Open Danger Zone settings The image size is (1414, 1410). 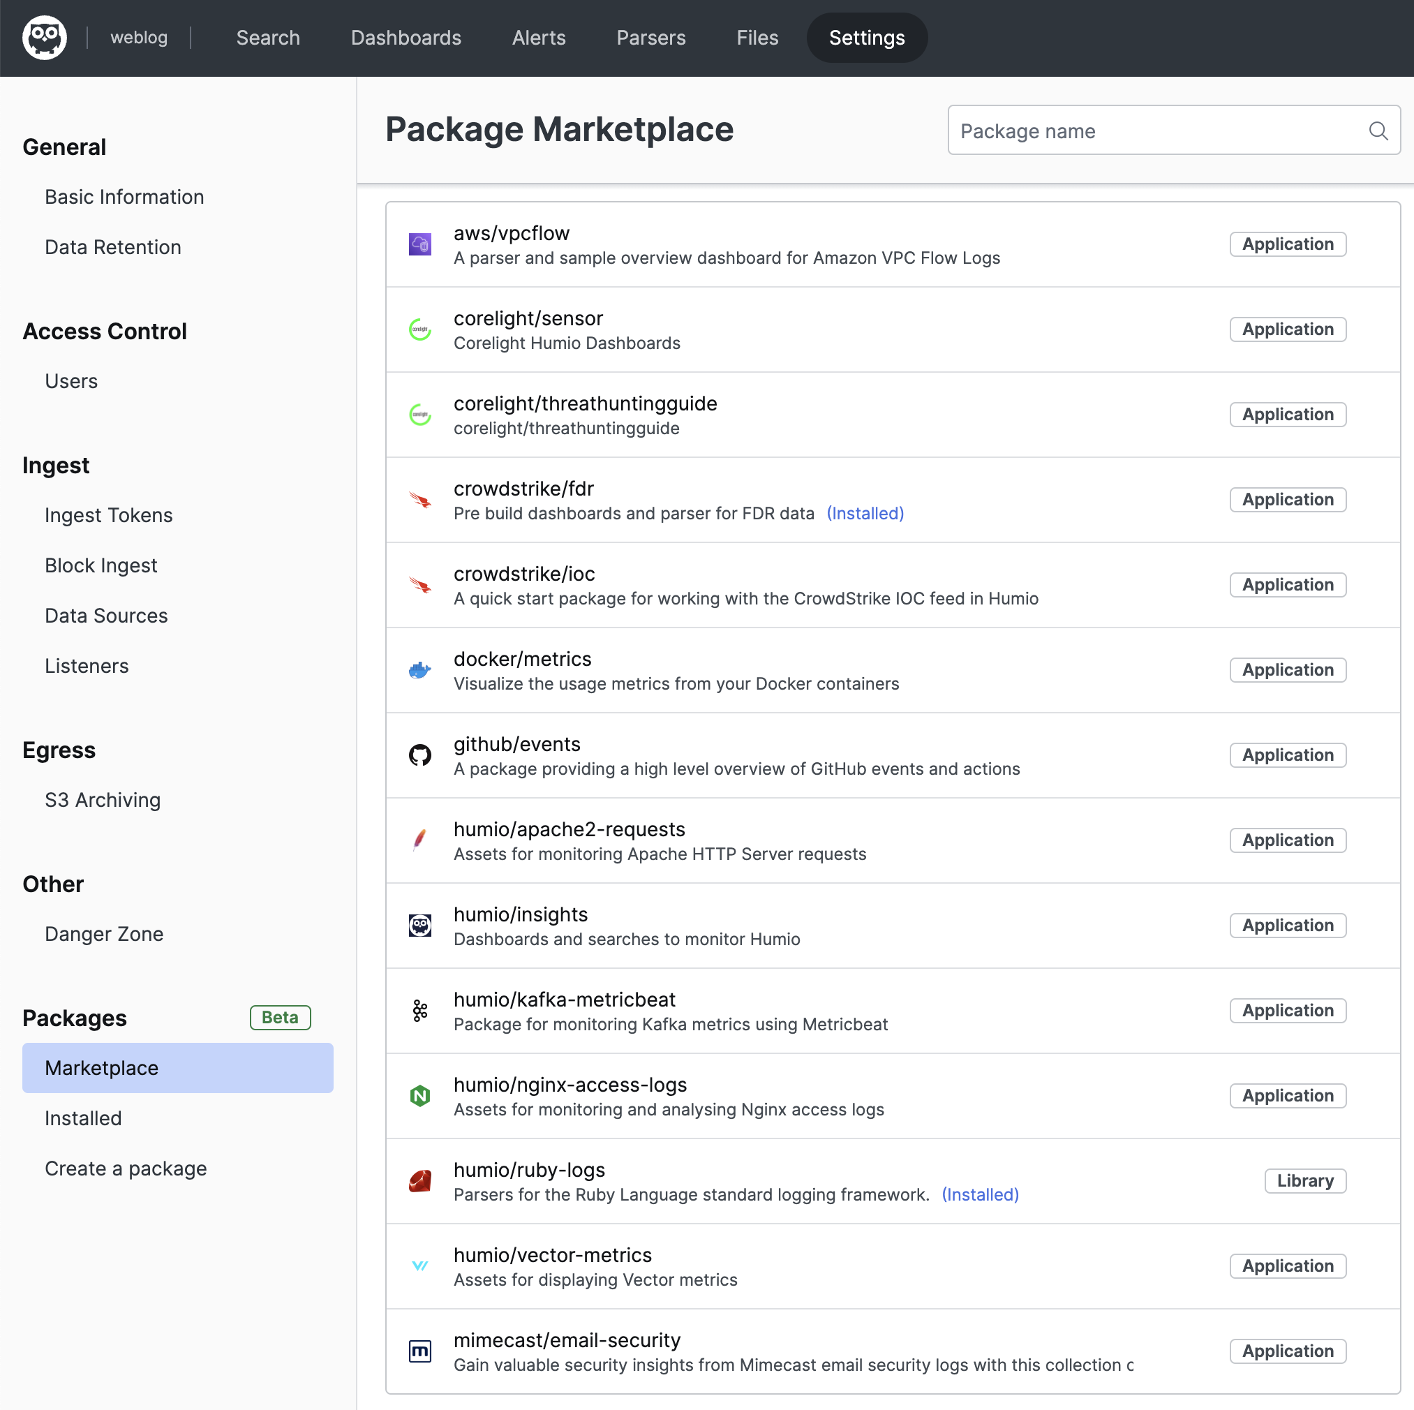click(x=104, y=933)
